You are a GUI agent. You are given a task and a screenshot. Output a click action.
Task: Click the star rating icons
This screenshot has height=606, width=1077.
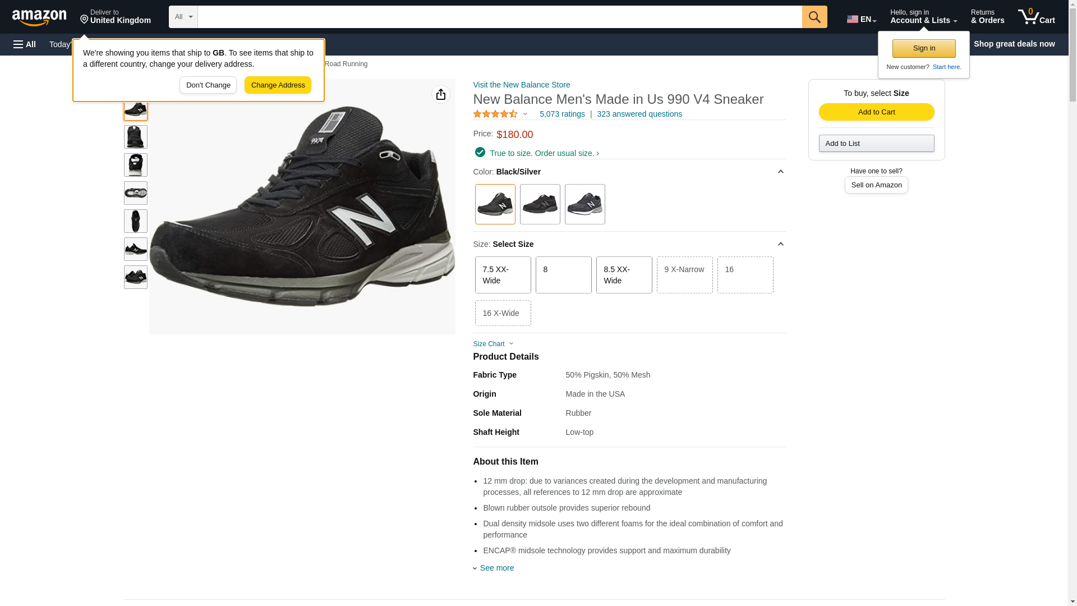click(x=495, y=114)
